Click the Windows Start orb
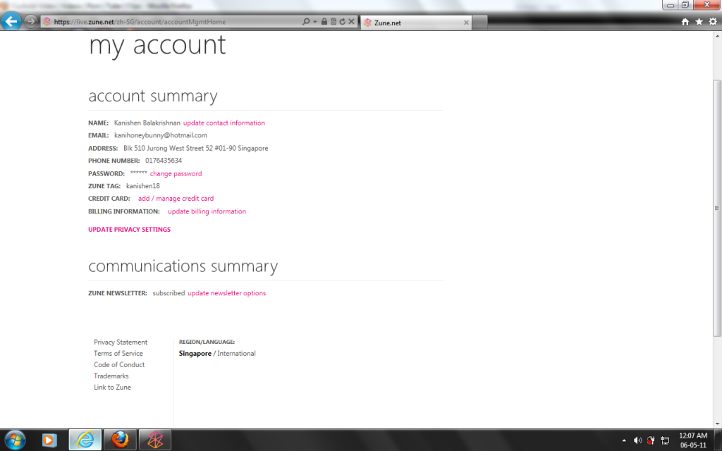 tap(15, 440)
